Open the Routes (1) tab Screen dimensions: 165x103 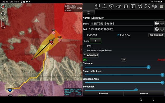point(103,93)
